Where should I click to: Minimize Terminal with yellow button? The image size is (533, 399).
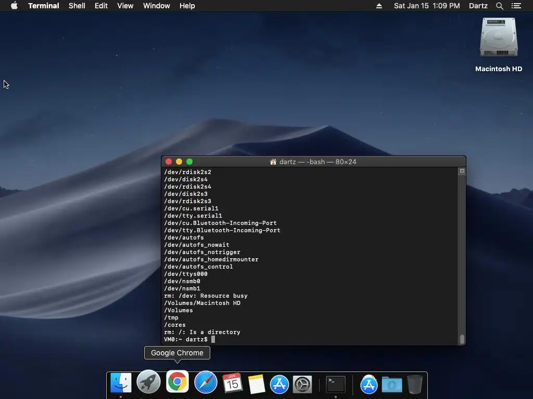click(x=179, y=162)
